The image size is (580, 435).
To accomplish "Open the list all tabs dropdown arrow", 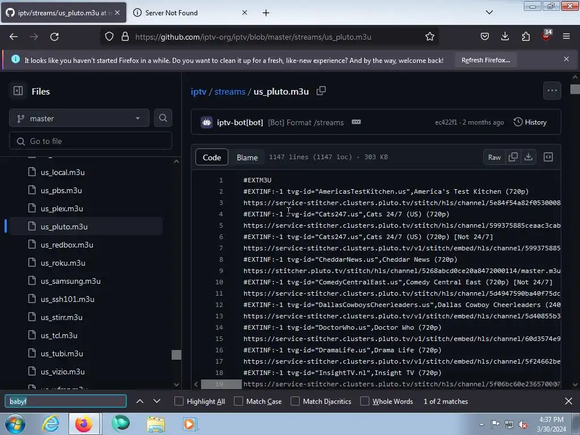I will coord(489,12).
